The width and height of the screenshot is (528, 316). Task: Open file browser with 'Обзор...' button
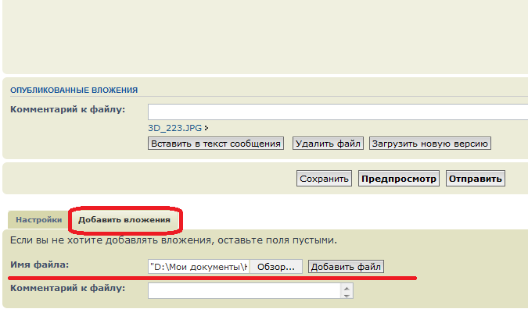coord(276,267)
